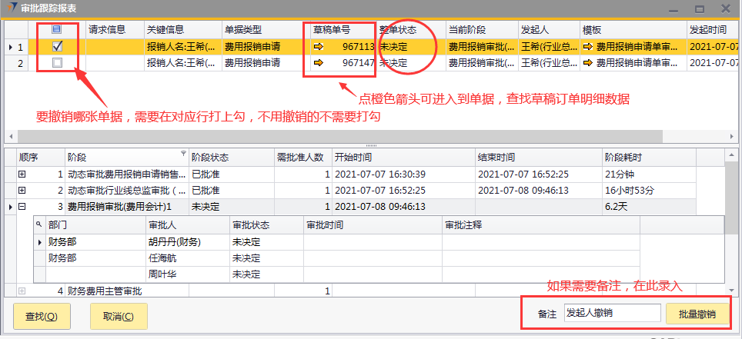Click the 查找(Q) button

(42, 316)
